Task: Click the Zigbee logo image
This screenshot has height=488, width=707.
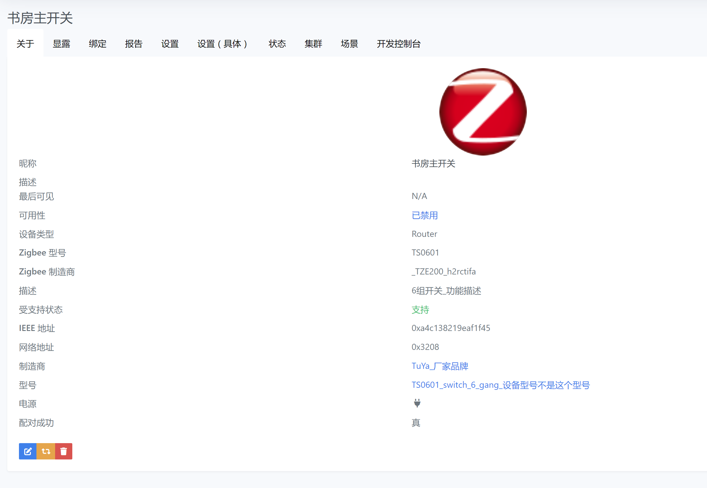Action: [x=483, y=112]
